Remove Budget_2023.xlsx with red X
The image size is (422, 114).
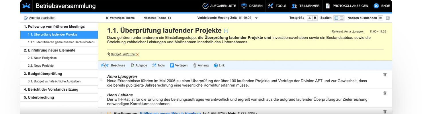137,54
